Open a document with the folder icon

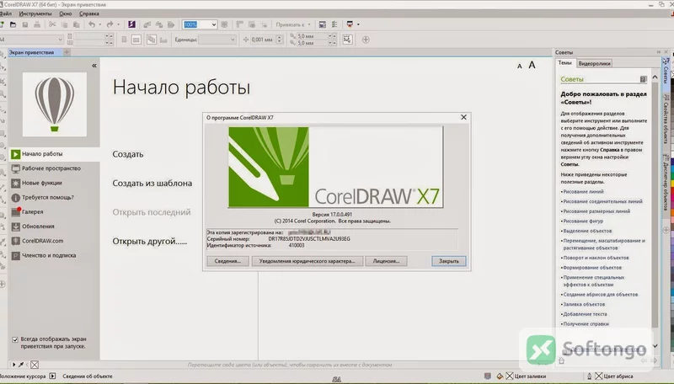click(13, 24)
